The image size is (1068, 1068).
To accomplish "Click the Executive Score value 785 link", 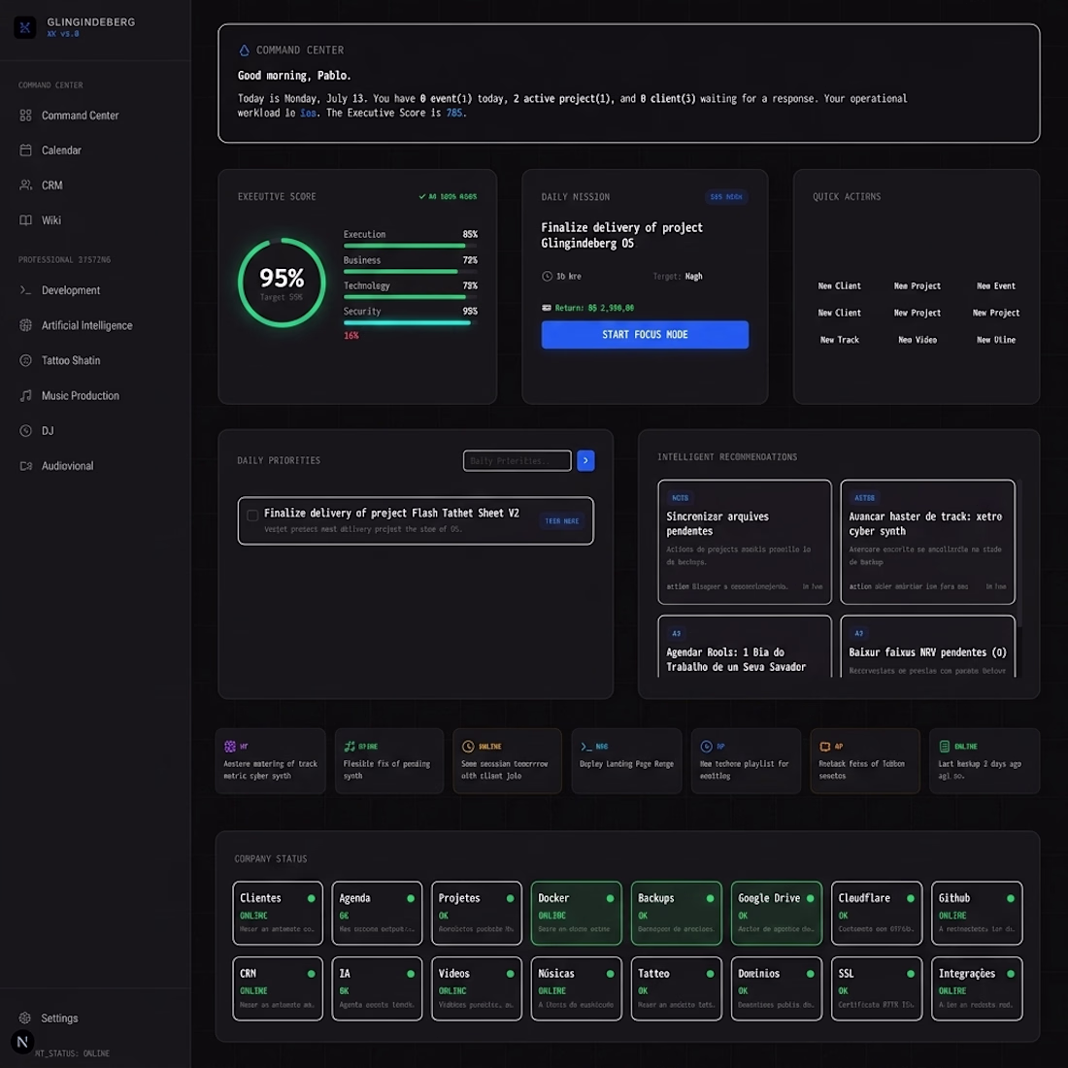I will (454, 113).
